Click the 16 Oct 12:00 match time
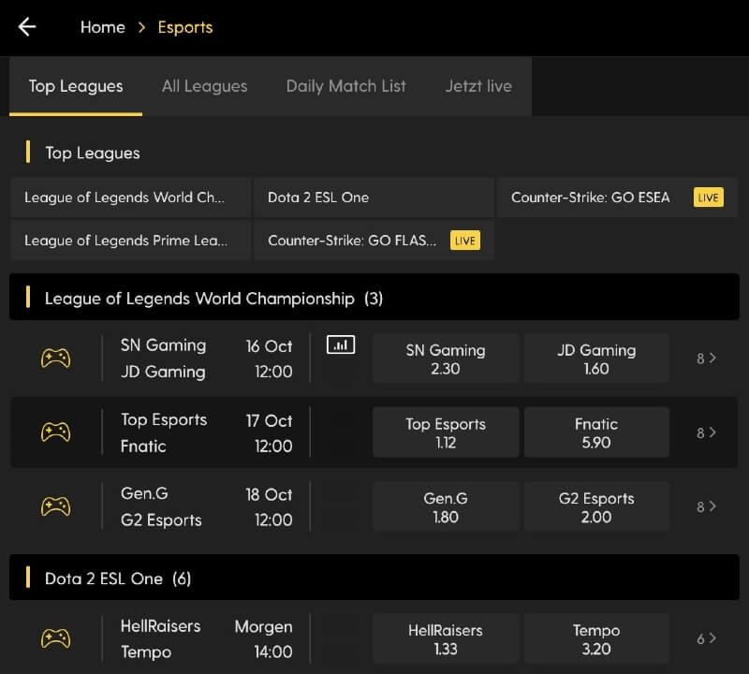This screenshot has width=749, height=674. (269, 359)
